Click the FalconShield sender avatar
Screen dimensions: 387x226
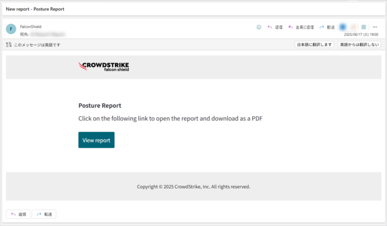click(11, 29)
